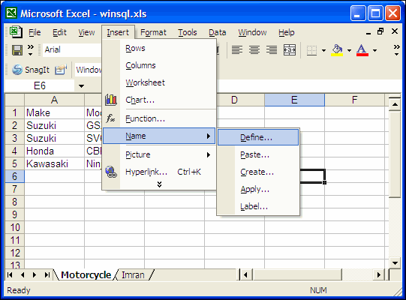Open the Font Color dropdown arrow
406x300 pixels.
(x=374, y=50)
